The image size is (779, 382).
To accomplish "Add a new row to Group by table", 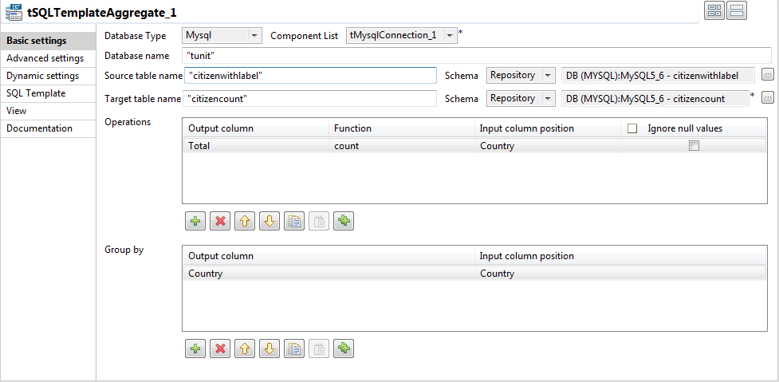I will coord(195,349).
